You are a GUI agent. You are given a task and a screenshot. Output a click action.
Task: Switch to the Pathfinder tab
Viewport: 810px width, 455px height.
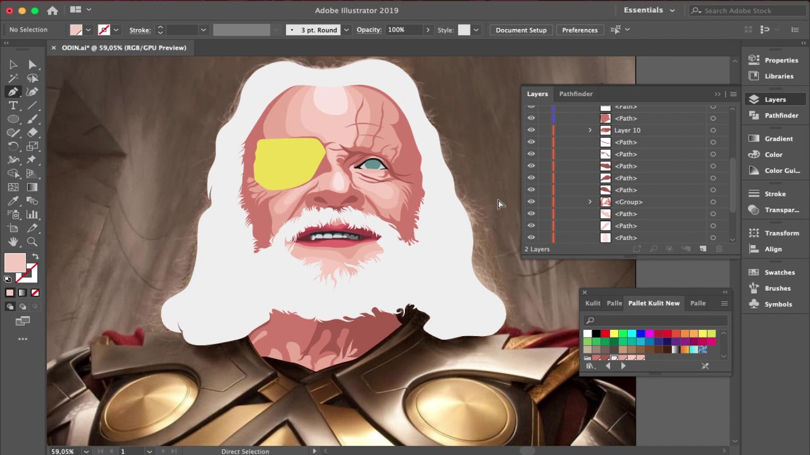coord(576,94)
